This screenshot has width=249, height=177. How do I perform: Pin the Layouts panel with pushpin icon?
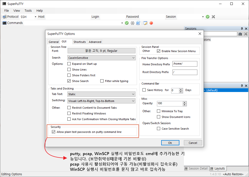pyautogui.click(x=242, y=86)
